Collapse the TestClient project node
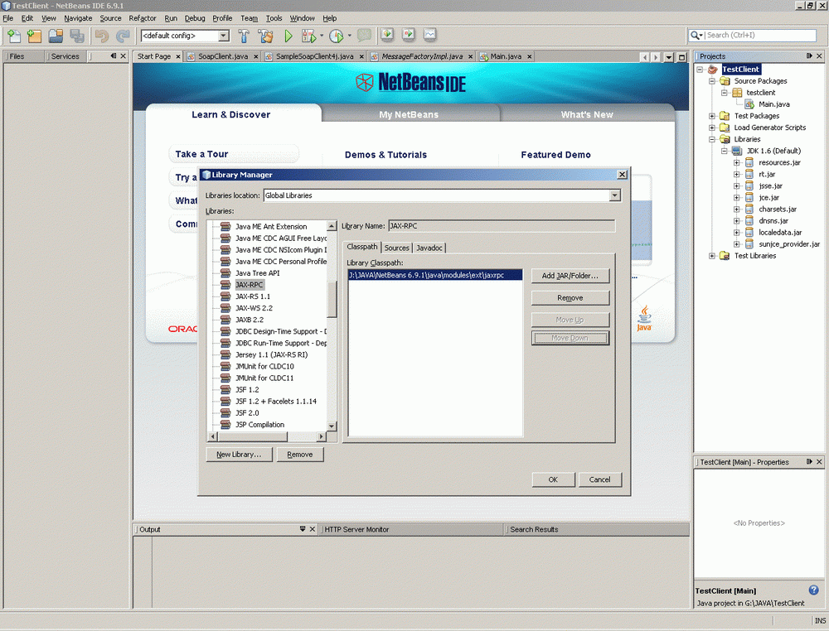 pyautogui.click(x=700, y=70)
